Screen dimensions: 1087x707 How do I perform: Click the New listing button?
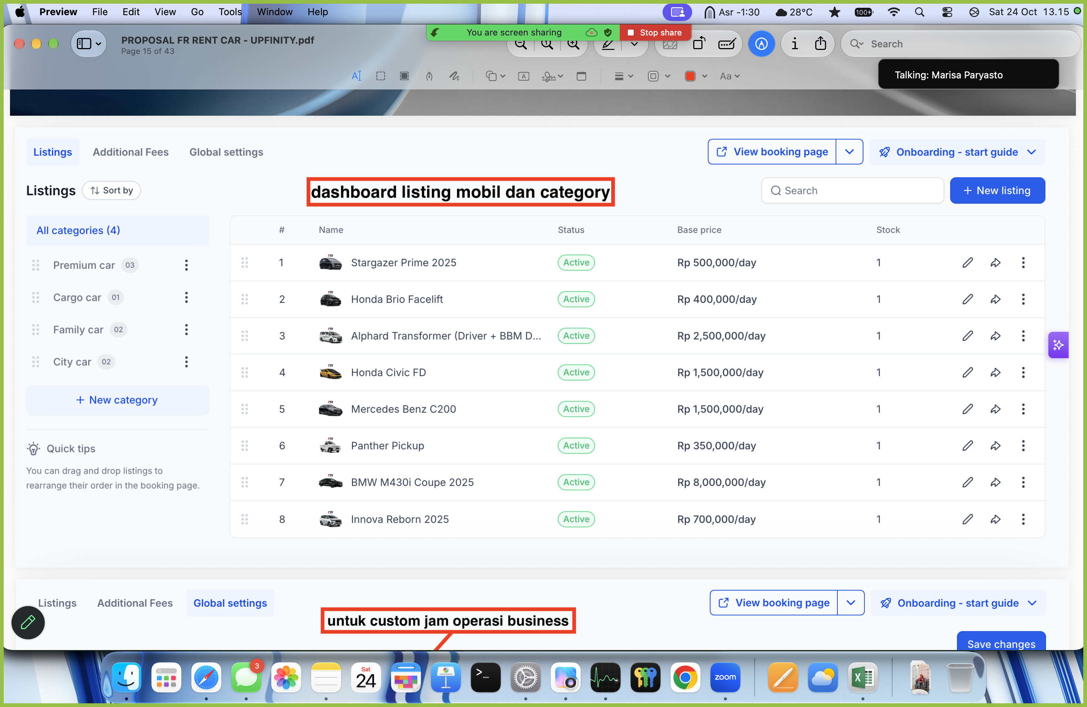(997, 190)
